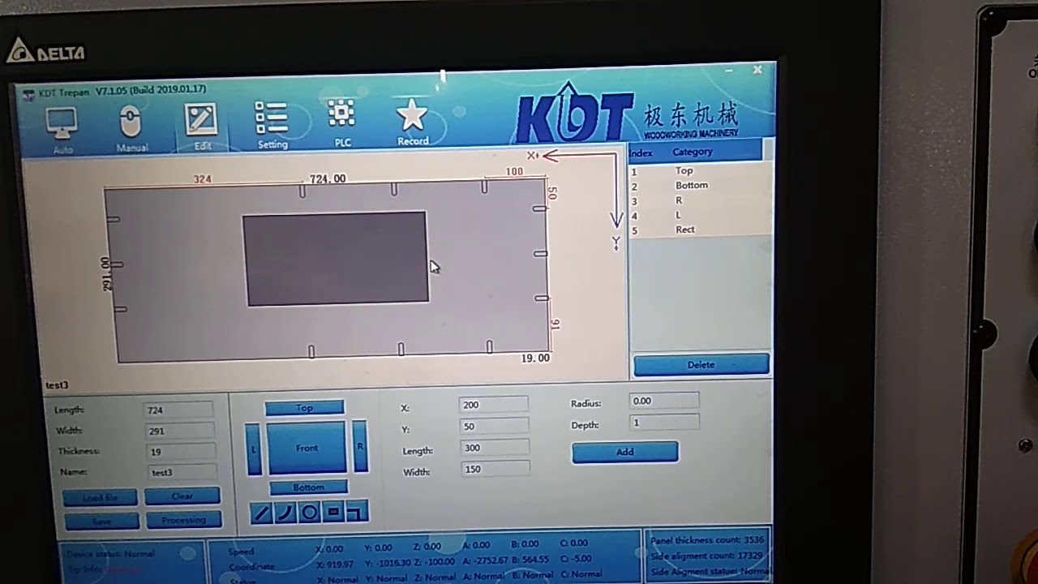Click the 324 dimension label
Viewport: 1038px width, 584px height.
[x=202, y=179]
